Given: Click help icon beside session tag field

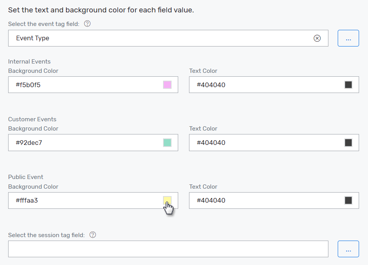Looking at the screenshot, I should click(93, 235).
